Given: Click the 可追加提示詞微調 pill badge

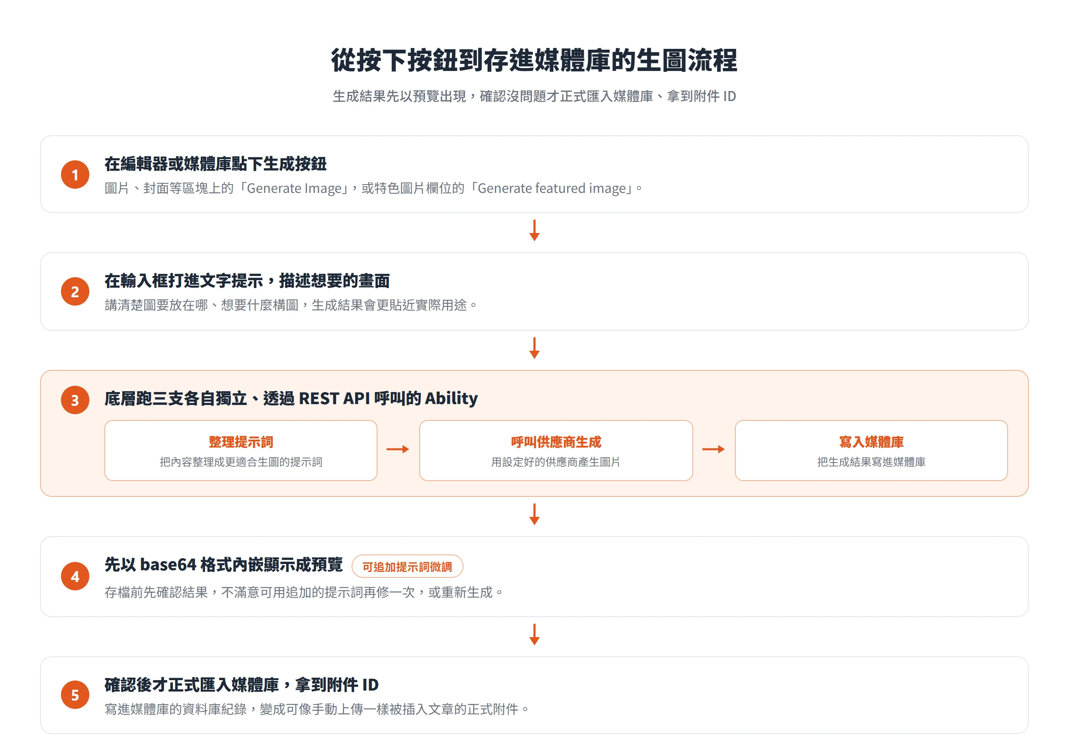Looking at the screenshot, I should pos(407,567).
